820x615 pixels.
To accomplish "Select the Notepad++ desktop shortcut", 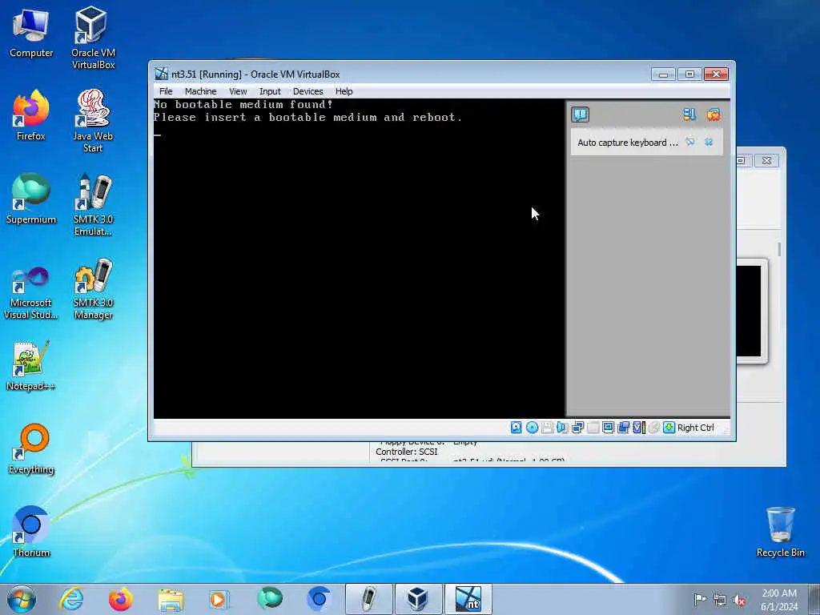I will pyautogui.click(x=31, y=365).
